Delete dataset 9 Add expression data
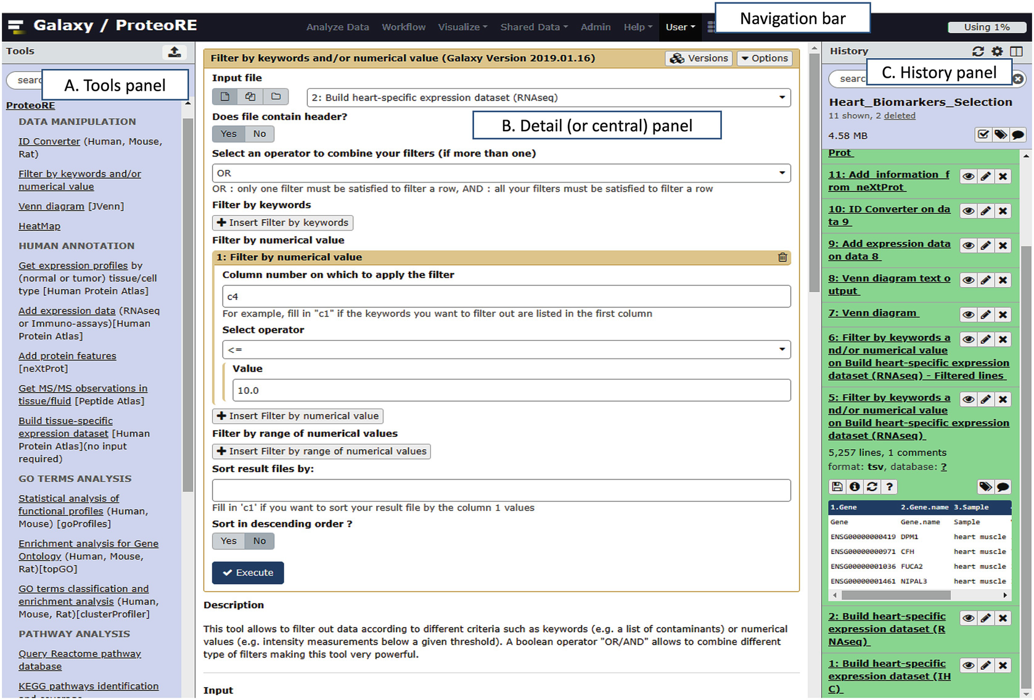The image size is (1034, 700). [1003, 246]
